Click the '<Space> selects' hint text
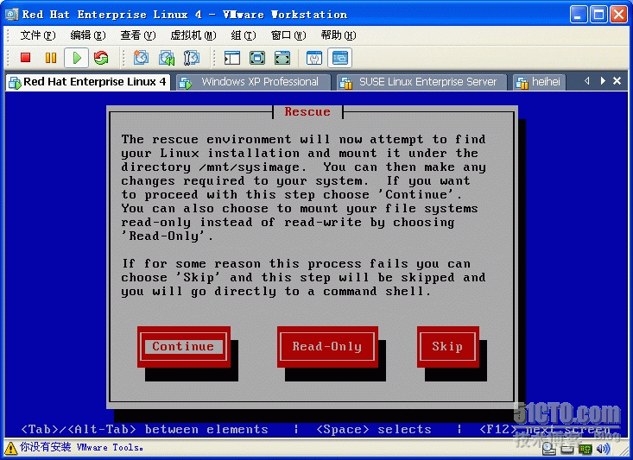Screen dimensions: 633x460 (x=374, y=429)
